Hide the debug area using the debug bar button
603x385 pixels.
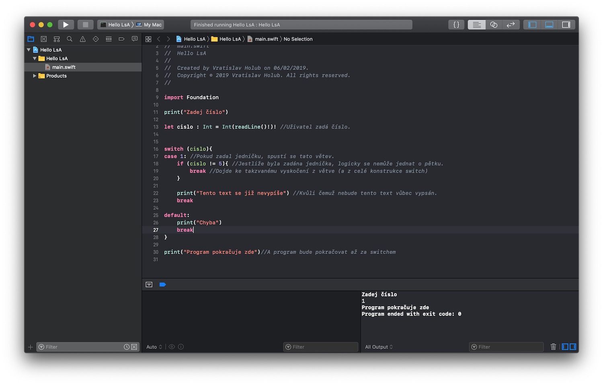[x=149, y=285]
